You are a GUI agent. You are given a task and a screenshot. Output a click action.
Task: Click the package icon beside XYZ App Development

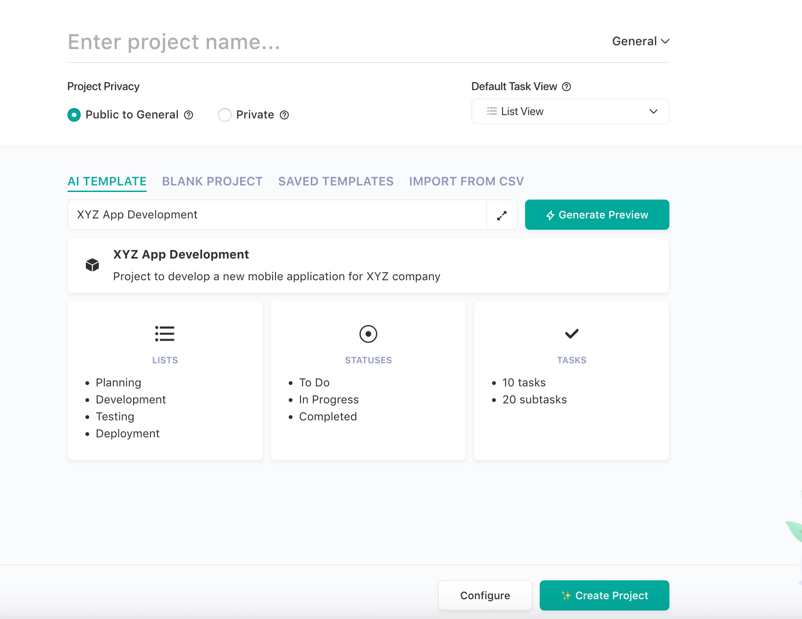tap(92, 265)
